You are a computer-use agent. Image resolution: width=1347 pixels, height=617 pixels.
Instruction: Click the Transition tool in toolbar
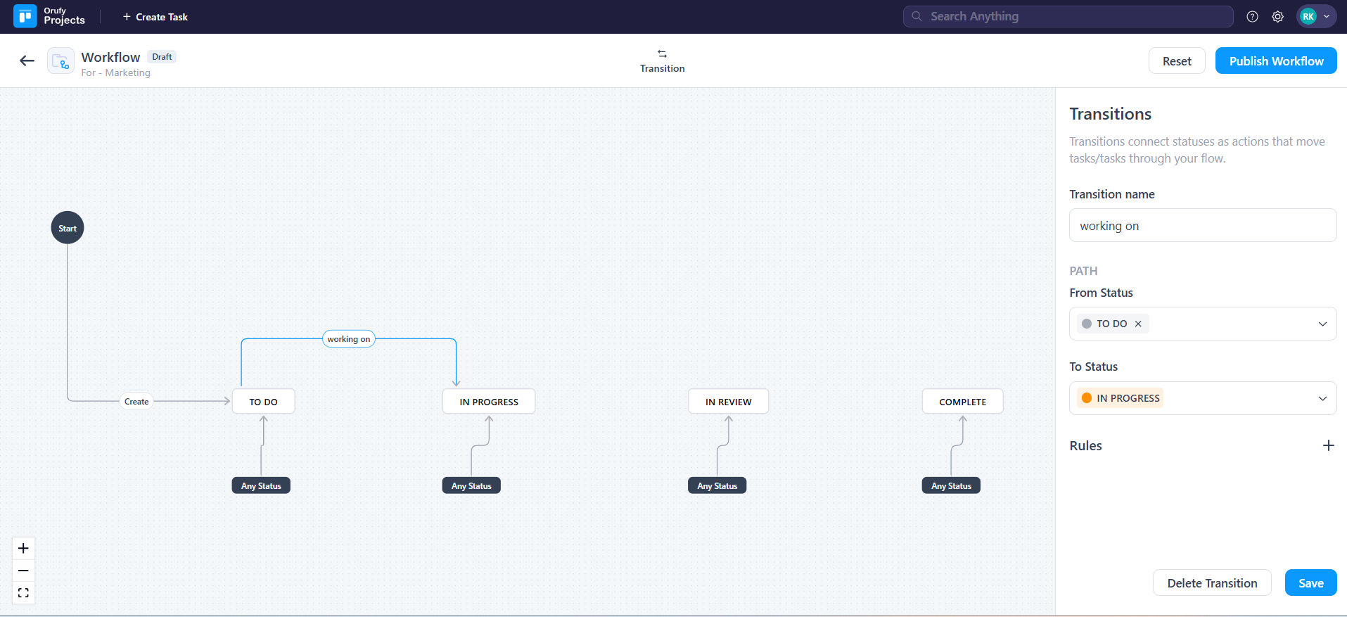[x=662, y=61]
